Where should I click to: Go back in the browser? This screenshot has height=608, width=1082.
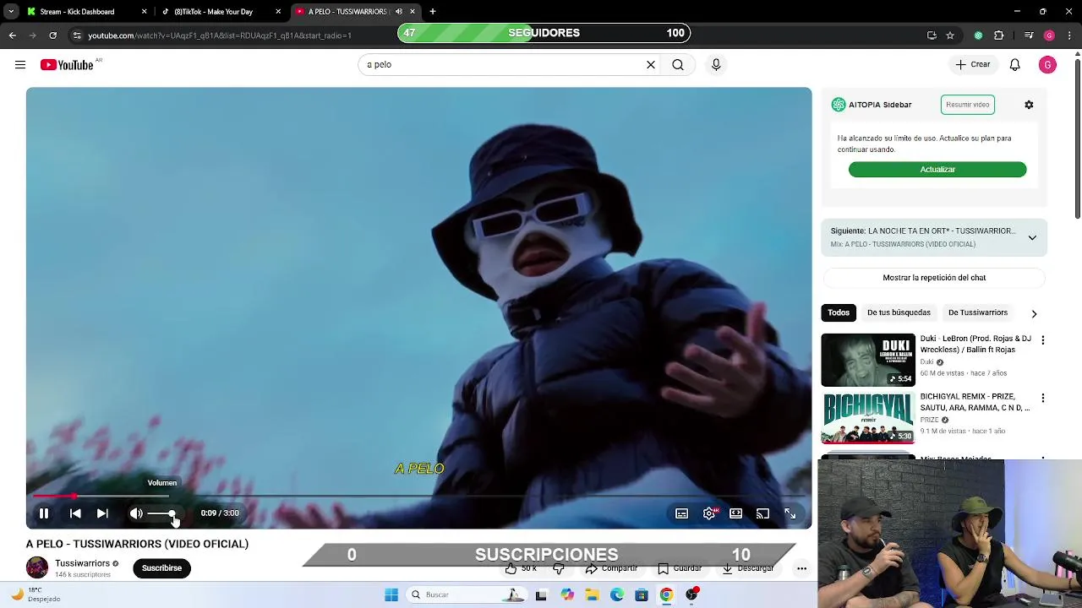point(13,35)
